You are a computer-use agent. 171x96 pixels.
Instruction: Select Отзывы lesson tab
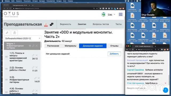114,46
